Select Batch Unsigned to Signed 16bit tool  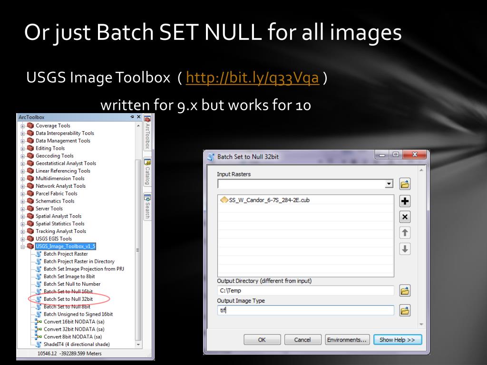pyautogui.click(x=78, y=314)
